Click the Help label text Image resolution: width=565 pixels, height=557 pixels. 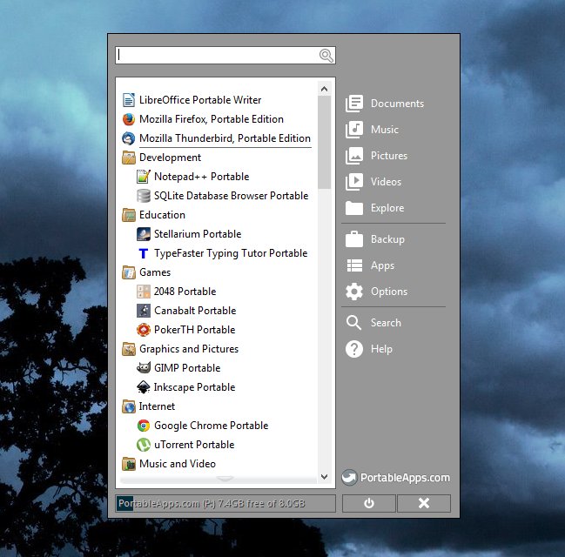coord(381,349)
